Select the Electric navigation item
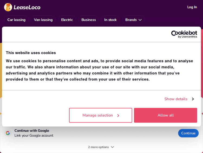Image resolution: width=203 pixels, height=153 pixels. [67, 20]
